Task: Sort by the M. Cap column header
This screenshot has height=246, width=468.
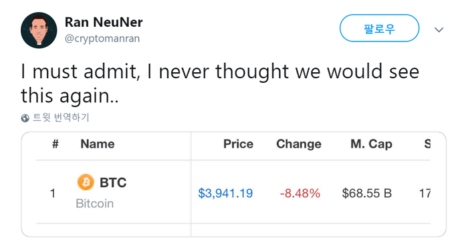Action: coord(371,144)
